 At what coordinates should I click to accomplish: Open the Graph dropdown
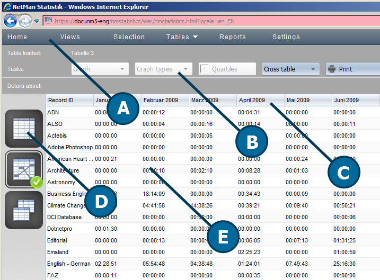(100, 69)
